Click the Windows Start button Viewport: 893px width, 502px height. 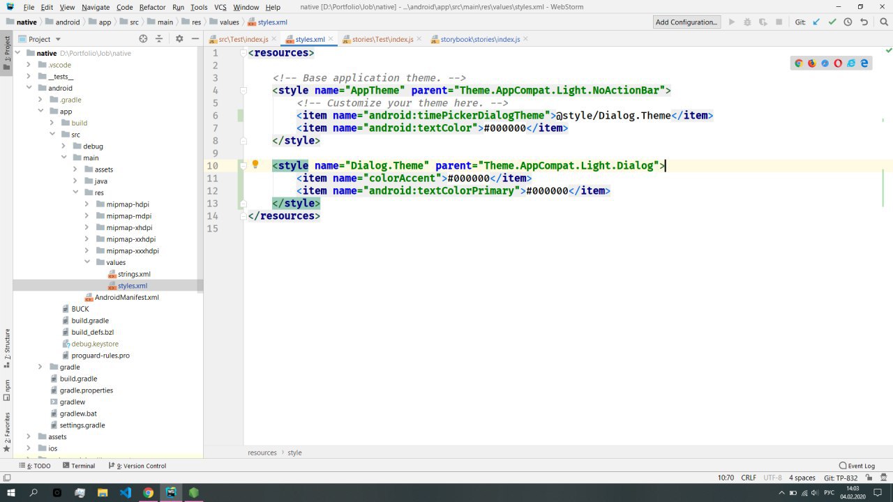pyautogui.click(x=10, y=492)
